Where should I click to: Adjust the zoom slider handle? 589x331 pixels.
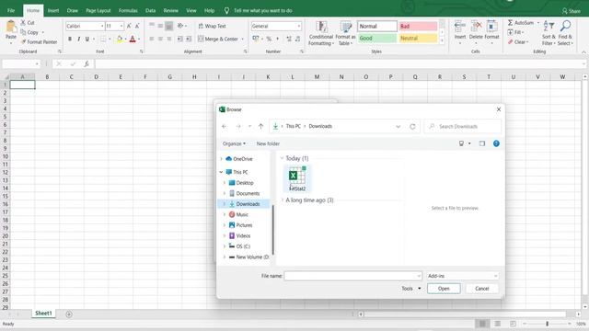tap(547, 324)
